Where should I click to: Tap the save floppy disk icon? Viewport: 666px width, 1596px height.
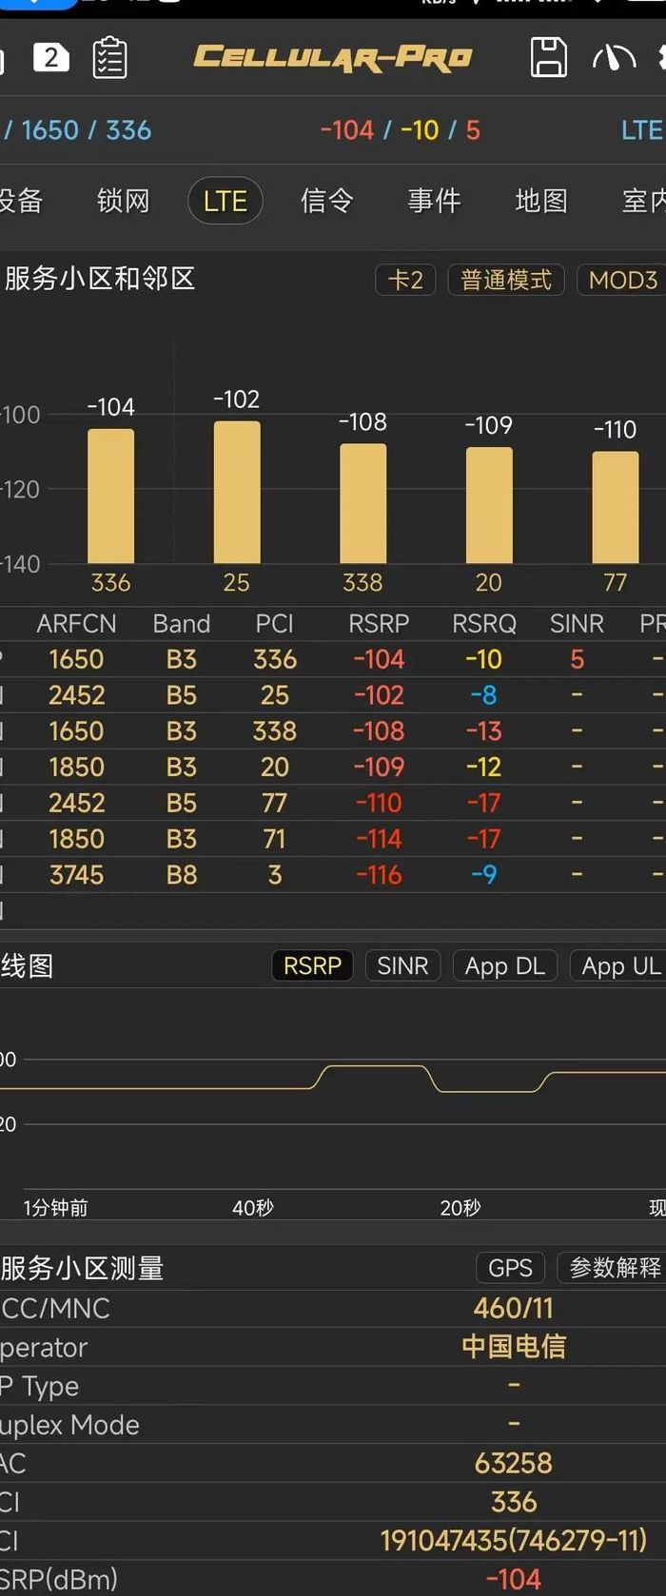[x=548, y=57]
